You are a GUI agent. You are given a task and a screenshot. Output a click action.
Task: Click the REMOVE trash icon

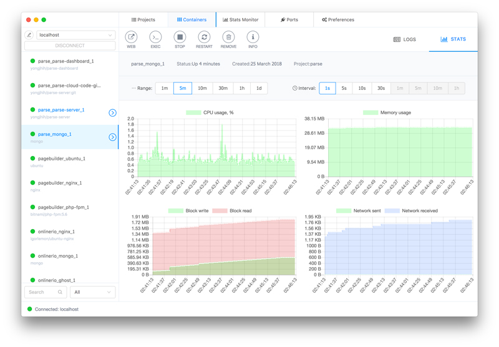228,37
